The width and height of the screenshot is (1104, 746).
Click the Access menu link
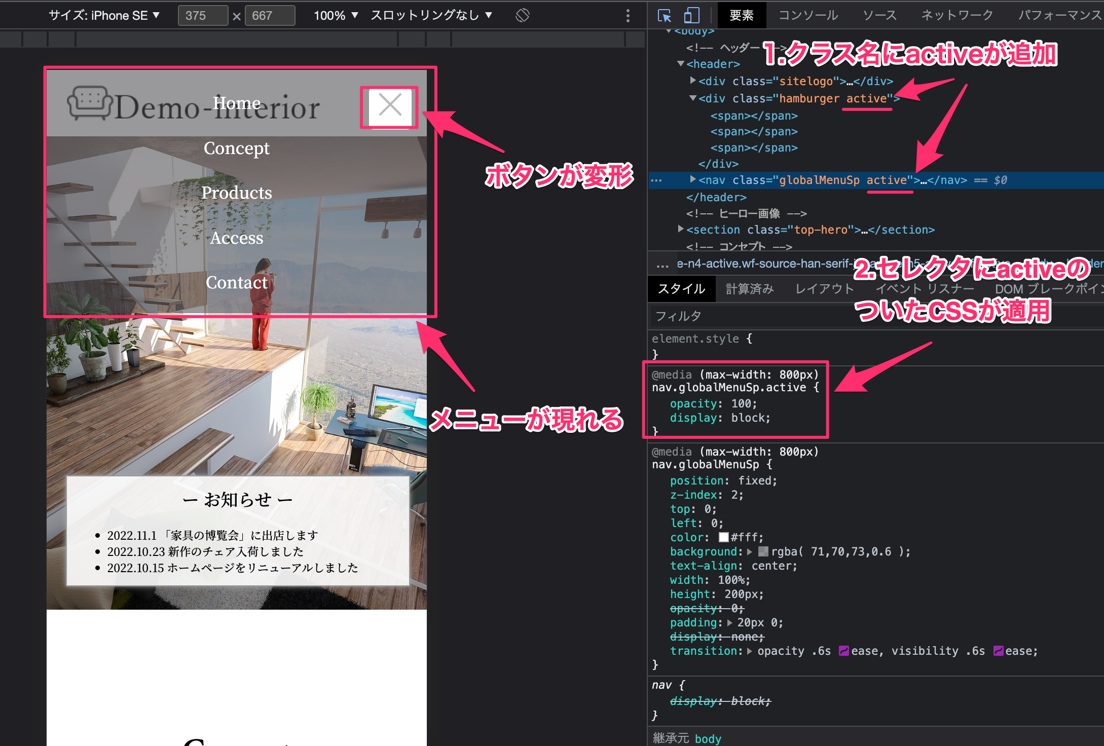coord(237,238)
